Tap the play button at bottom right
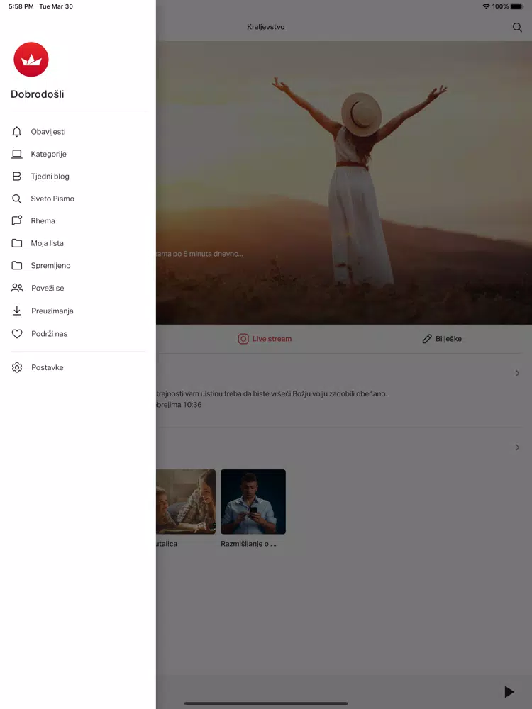The image size is (532, 709). [509, 691]
